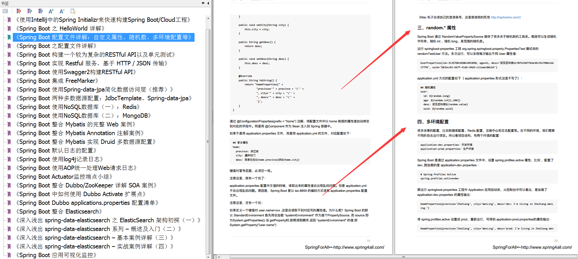
Task: Click bookmark panel scrollbar up arrow
Action: pyautogui.click(x=208, y=18)
